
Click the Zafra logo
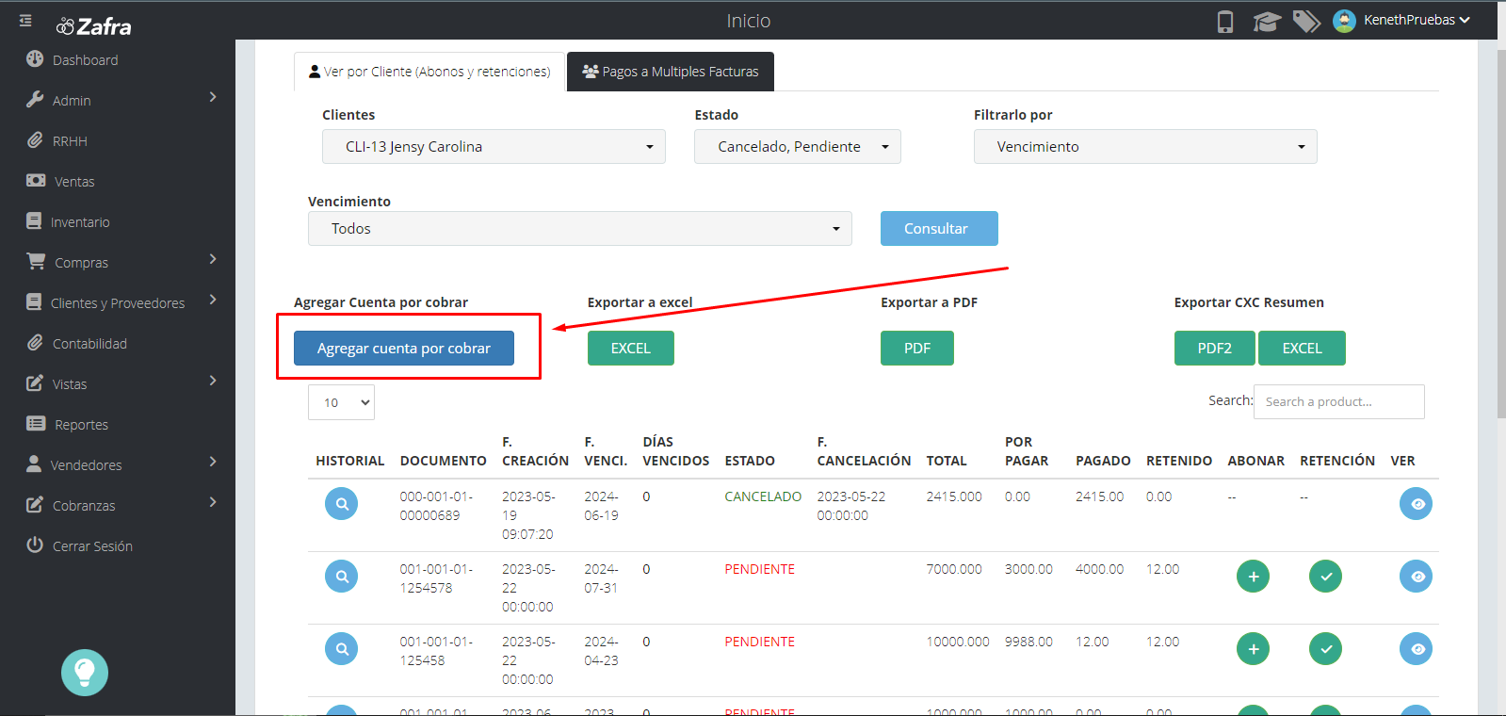tap(94, 26)
